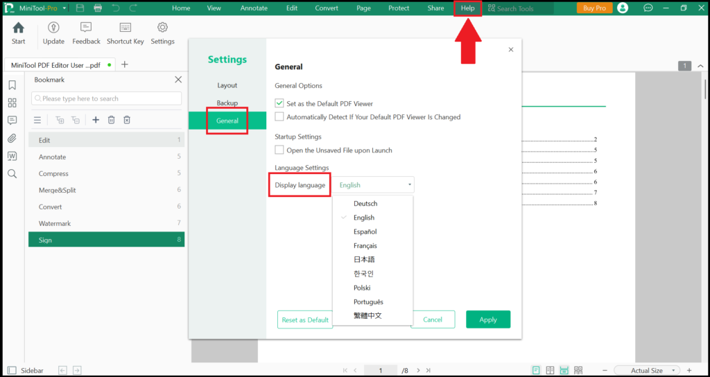Image resolution: width=710 pixels, height=377 pixels.
Task: Open the Convert menu tab
Action: 327,8
